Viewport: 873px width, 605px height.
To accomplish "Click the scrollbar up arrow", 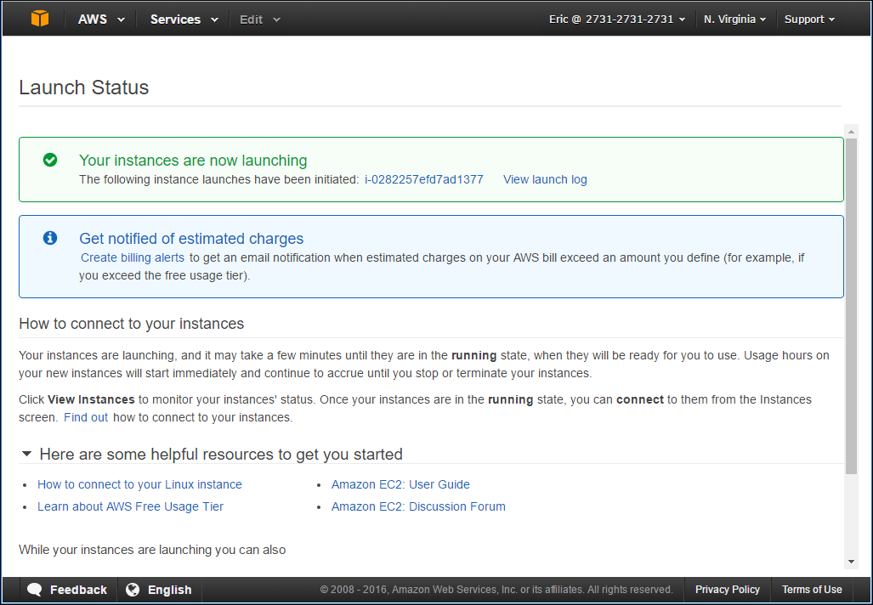I will point(851,132).
